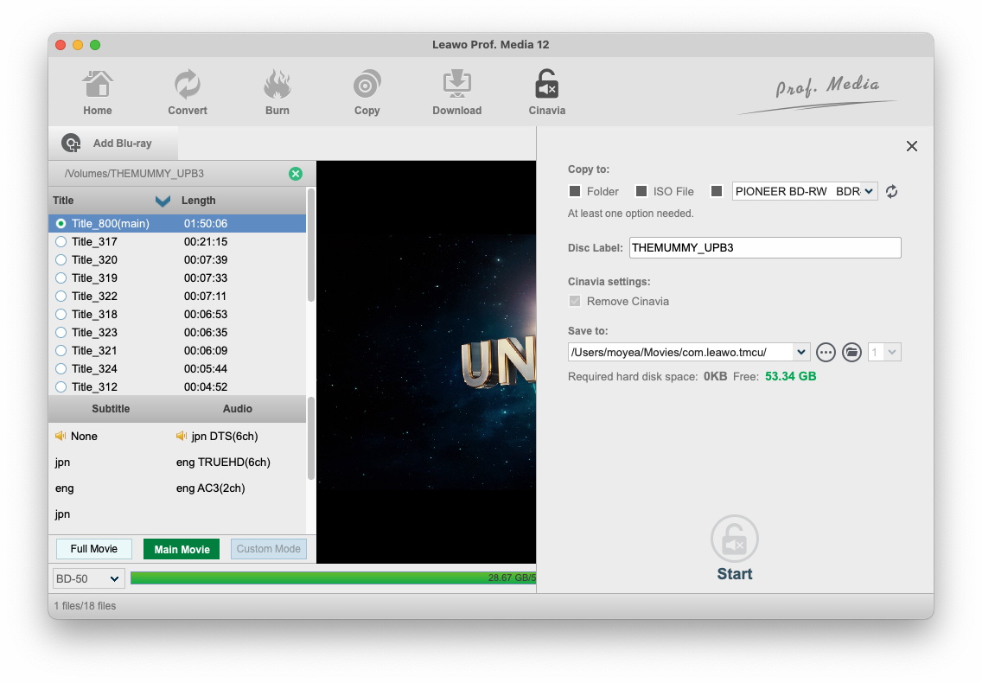Refresh the disc drive list
The height and width of the screenshot is (683, 982).
click(891, 191)
